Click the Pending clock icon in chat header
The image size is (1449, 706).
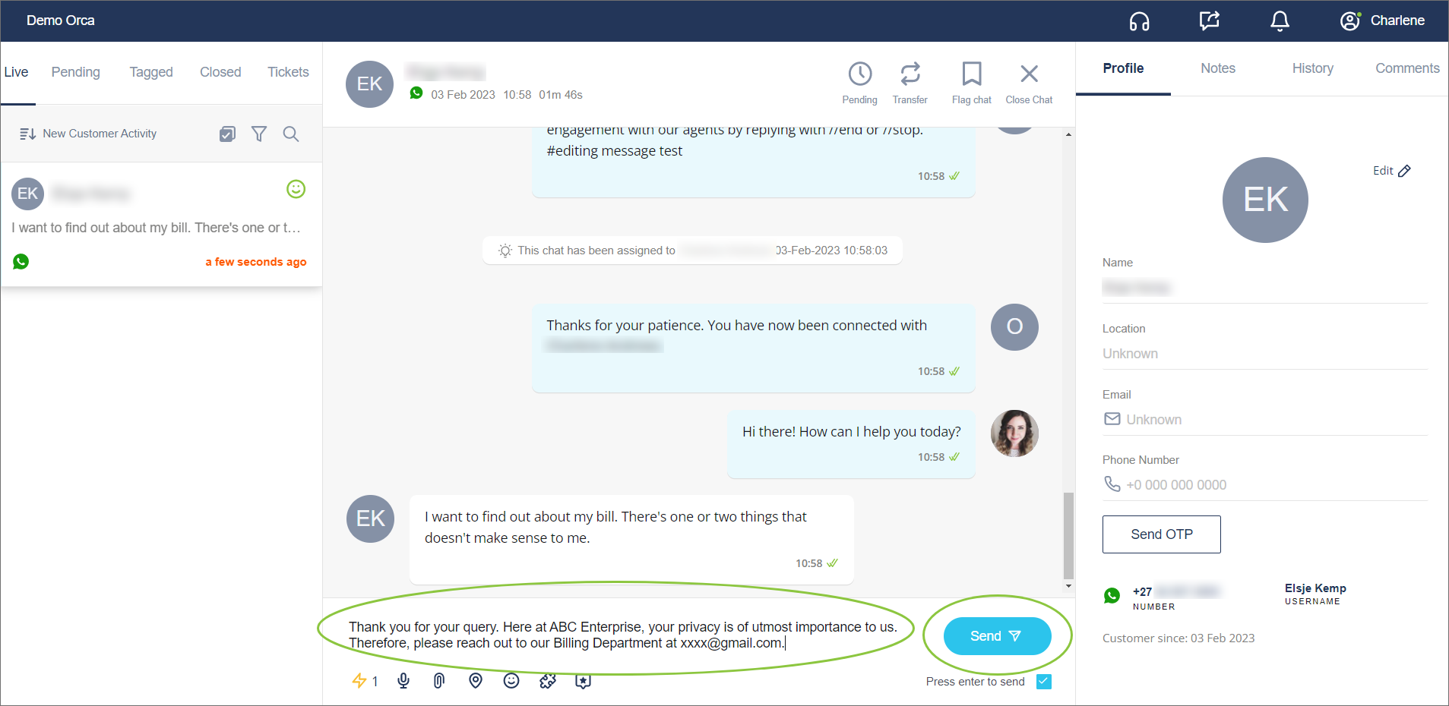pyautogui.click(x=859, y=74)
